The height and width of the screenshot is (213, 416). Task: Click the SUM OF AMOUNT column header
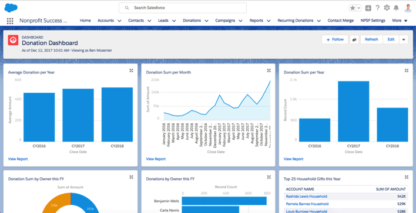(391, 189)
